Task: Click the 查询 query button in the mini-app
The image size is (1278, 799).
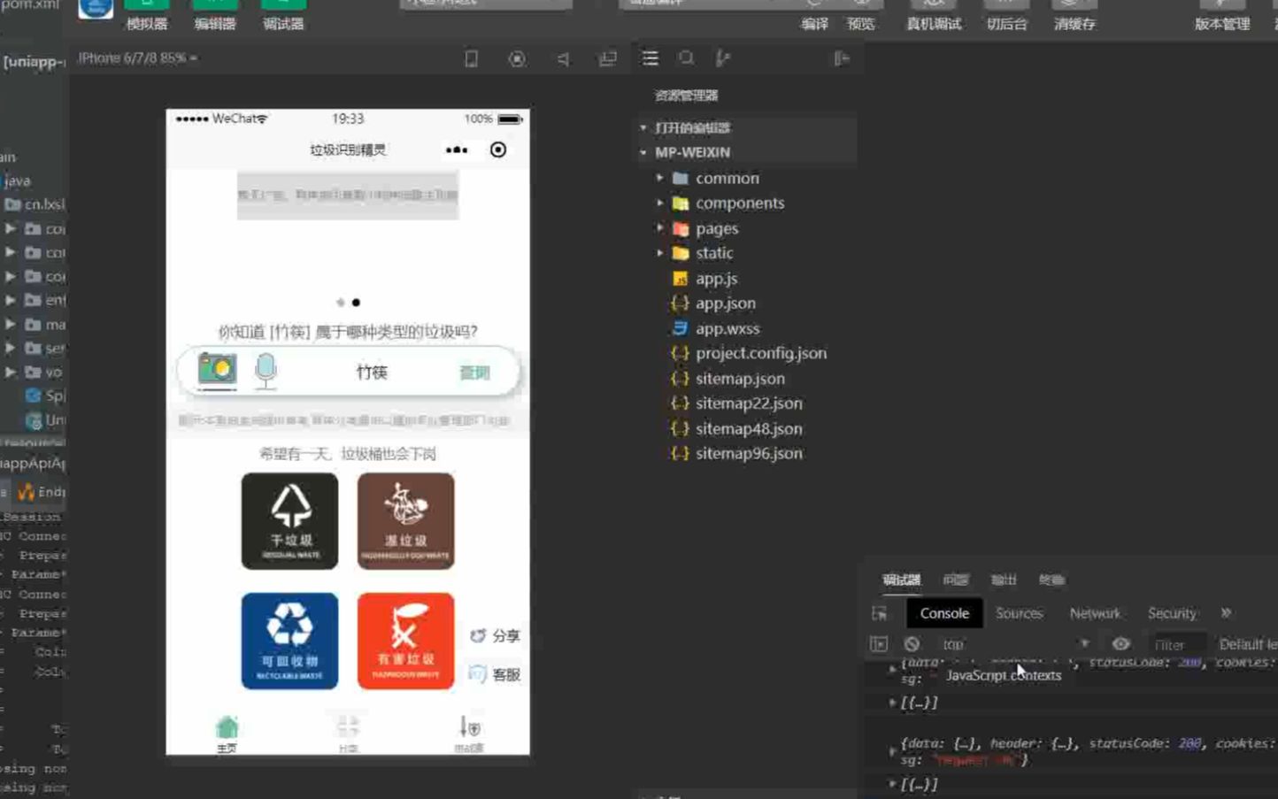Action: pos(475,372)
